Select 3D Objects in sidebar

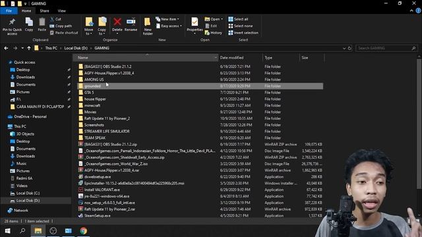coord(25,134)
